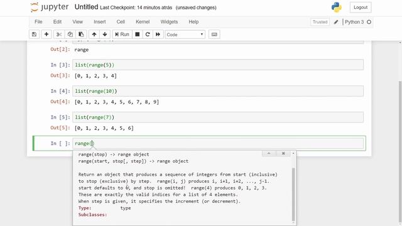
Task: Open the Insert menu
Action: (x=100, y=22)
